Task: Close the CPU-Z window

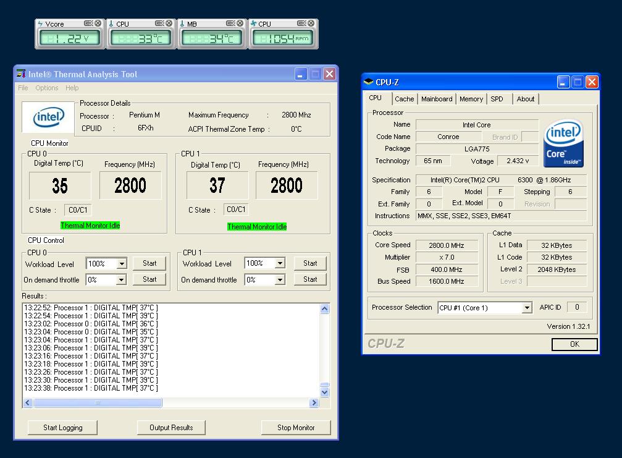Action: click(x=592, y=82)
